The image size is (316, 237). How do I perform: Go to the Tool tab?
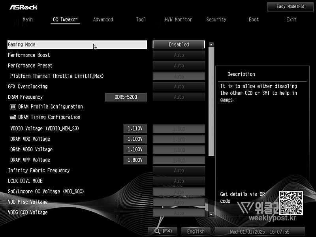141,19
